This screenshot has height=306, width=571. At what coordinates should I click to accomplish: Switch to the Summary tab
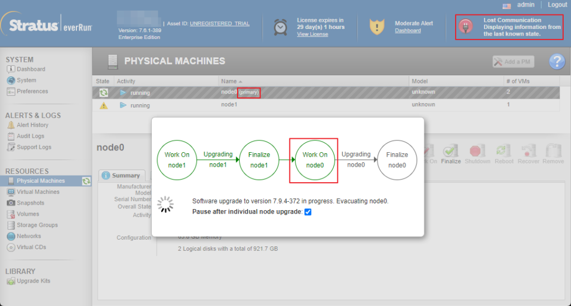[122, 176]
